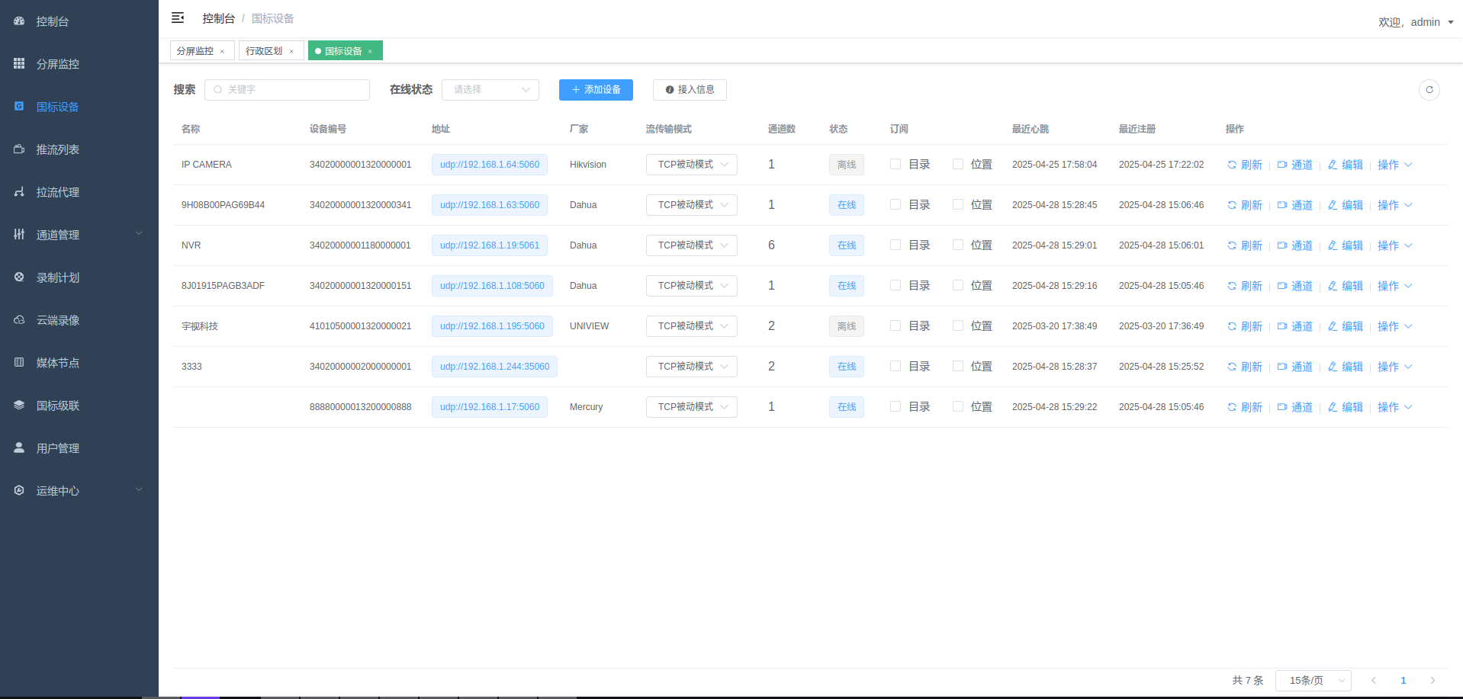Open the 15条/页 page size selector
The image size is (1463, 699).
[x=1313, y=680]
